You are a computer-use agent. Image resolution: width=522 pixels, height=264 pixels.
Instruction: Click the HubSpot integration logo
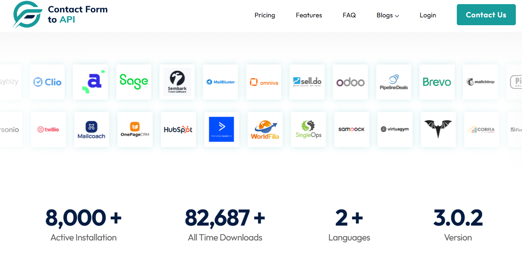178,129
